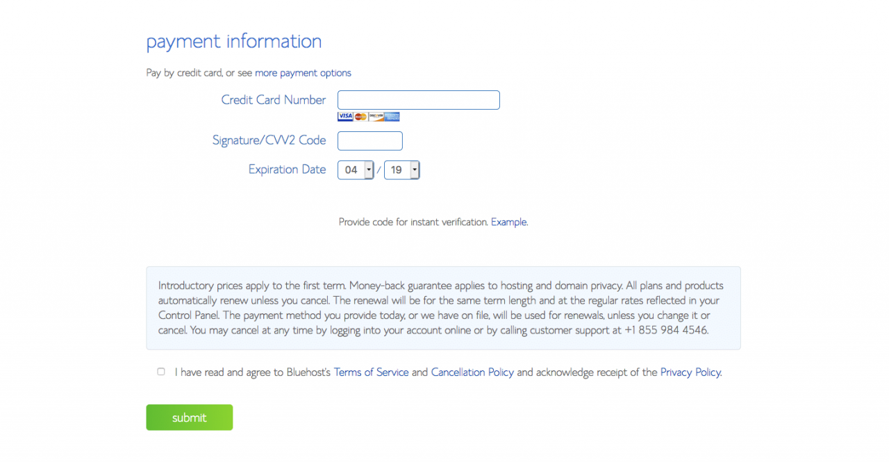Screen dimensions: 889x462
Task: Open the Privacy Policy link
Action: [690, 372]
